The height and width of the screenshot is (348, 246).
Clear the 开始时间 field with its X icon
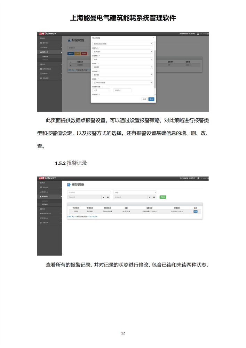point(103,197)
